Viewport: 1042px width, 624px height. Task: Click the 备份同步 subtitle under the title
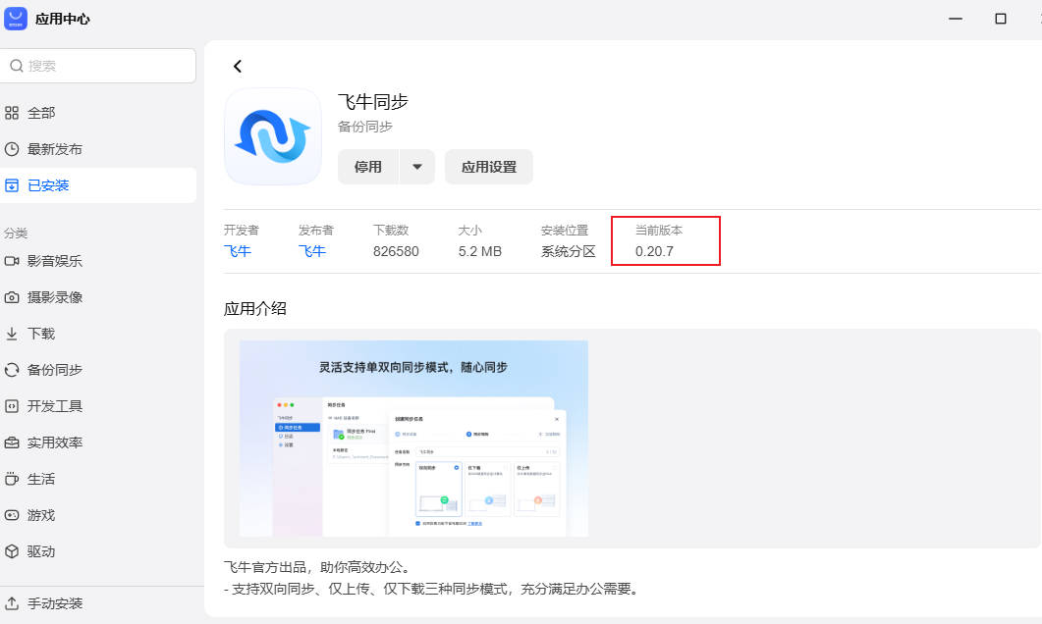click(364, 127)
